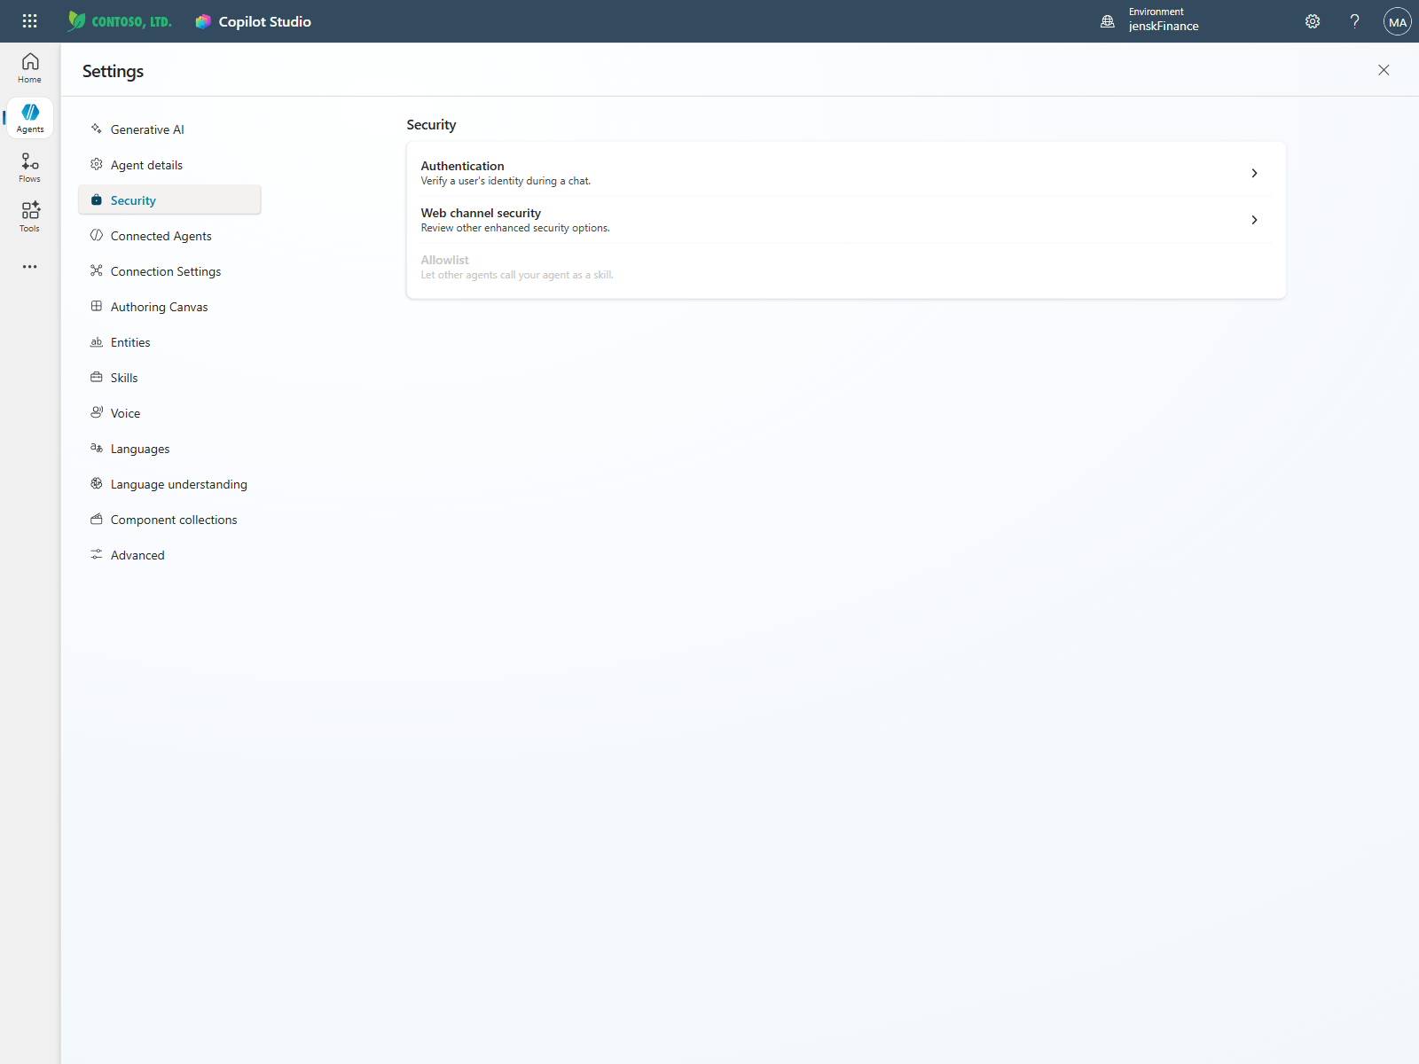
Task: Click the Connected Agents icon
Action: 97,236
